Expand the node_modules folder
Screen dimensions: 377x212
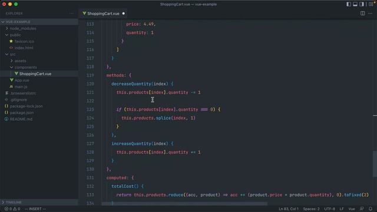(x=23, y=28)
